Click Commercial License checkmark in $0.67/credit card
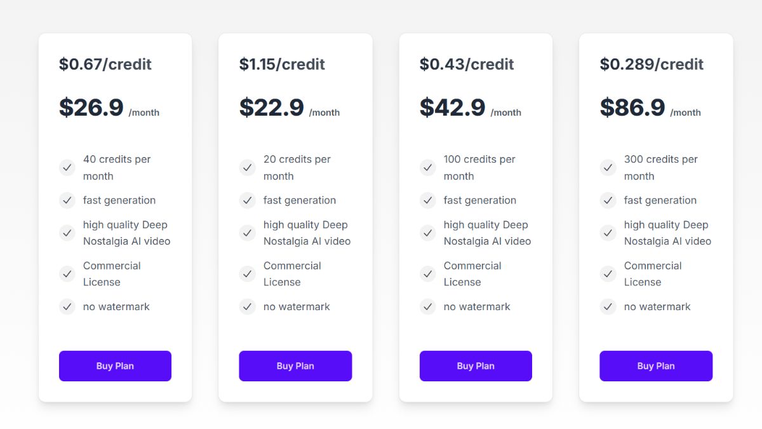 tap(67, 274)
